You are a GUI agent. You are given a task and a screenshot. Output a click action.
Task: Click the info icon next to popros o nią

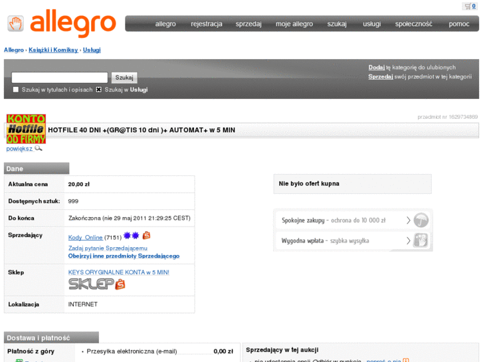pyautogui.click(x=406, y=360)
